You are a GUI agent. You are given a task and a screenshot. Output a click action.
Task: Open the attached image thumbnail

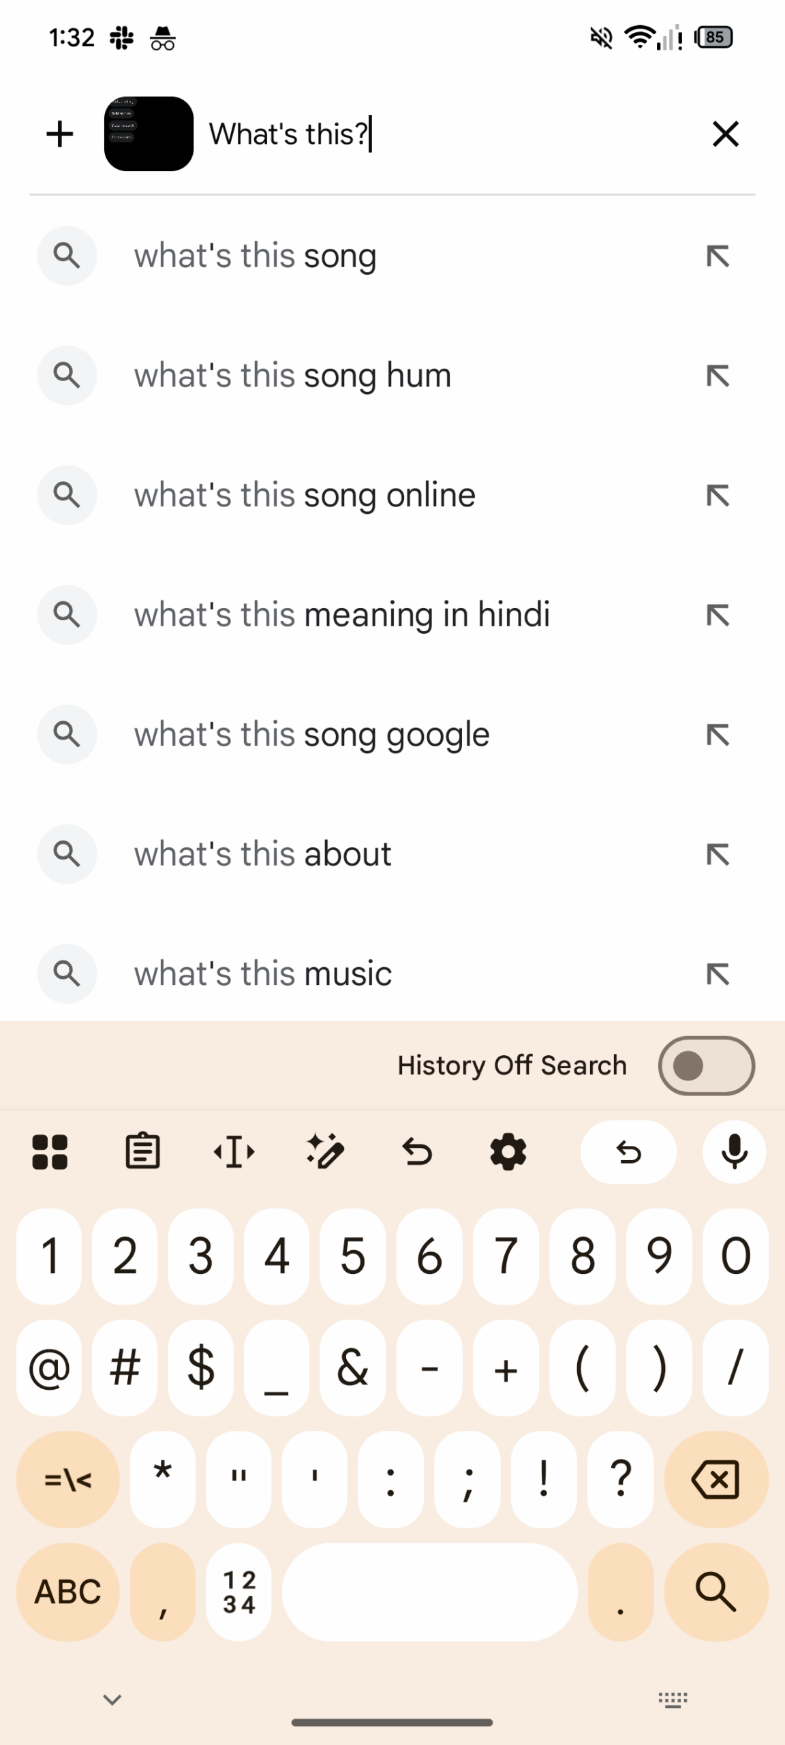tap(149, 134)
